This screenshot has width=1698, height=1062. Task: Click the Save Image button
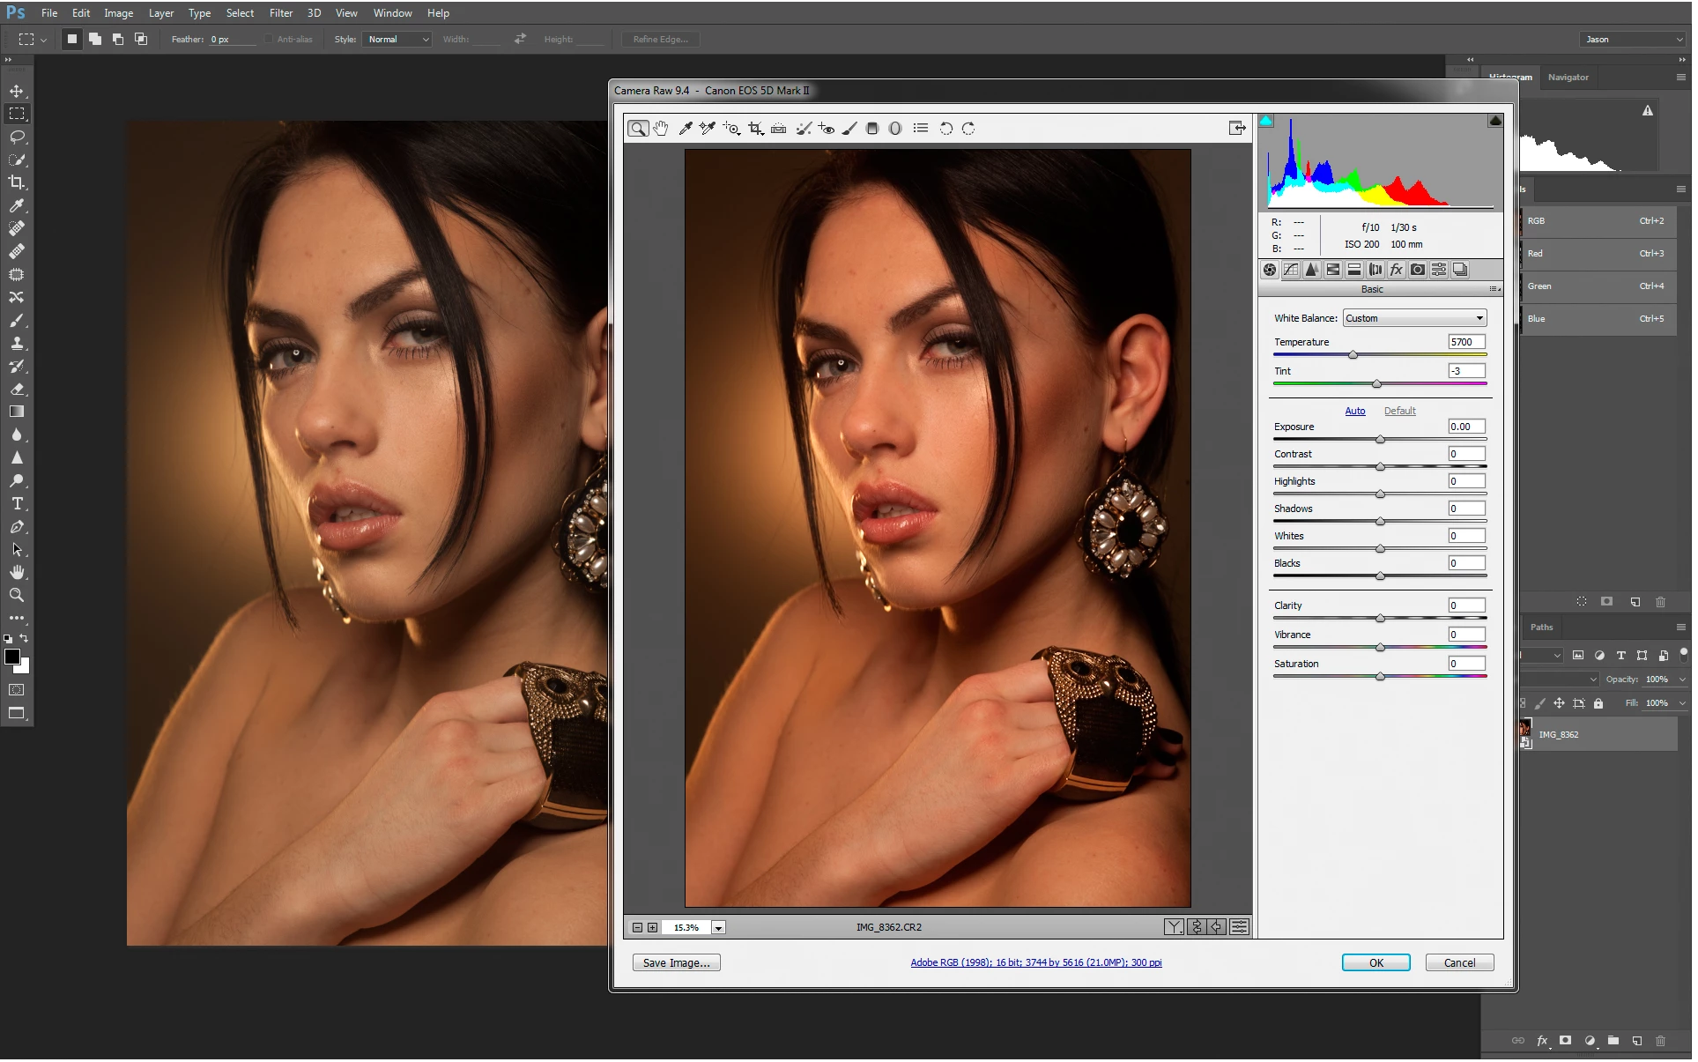678,964
